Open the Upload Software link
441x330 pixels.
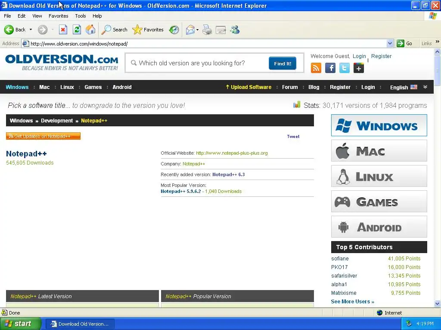tap(248, 87)
